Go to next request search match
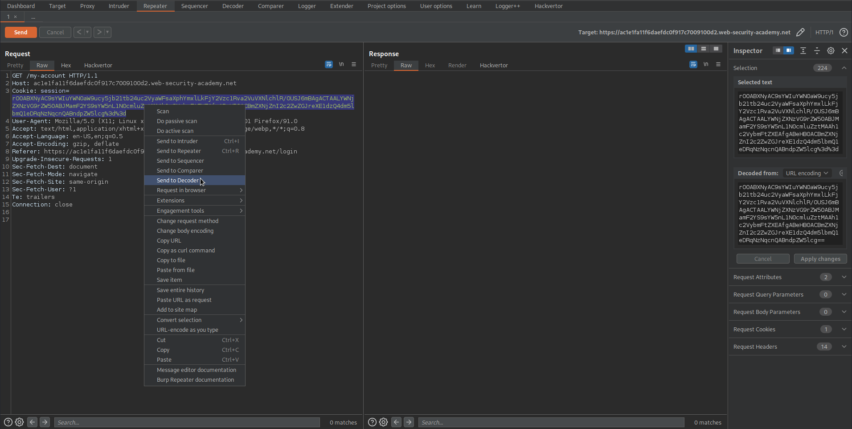The width and height of the screenshot is (852, 429). click(45, 422)
